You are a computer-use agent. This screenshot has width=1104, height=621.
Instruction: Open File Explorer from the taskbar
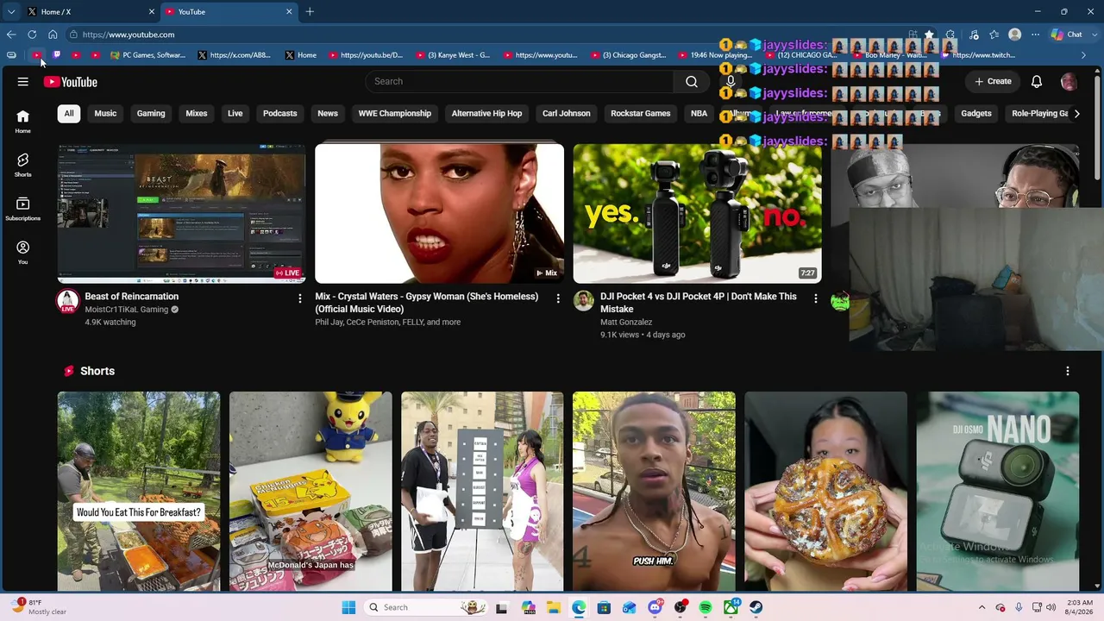[x=553, y=607]
